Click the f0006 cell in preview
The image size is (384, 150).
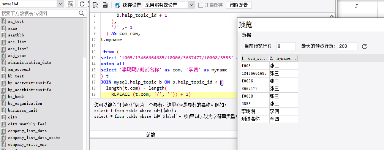coord(255,81)
